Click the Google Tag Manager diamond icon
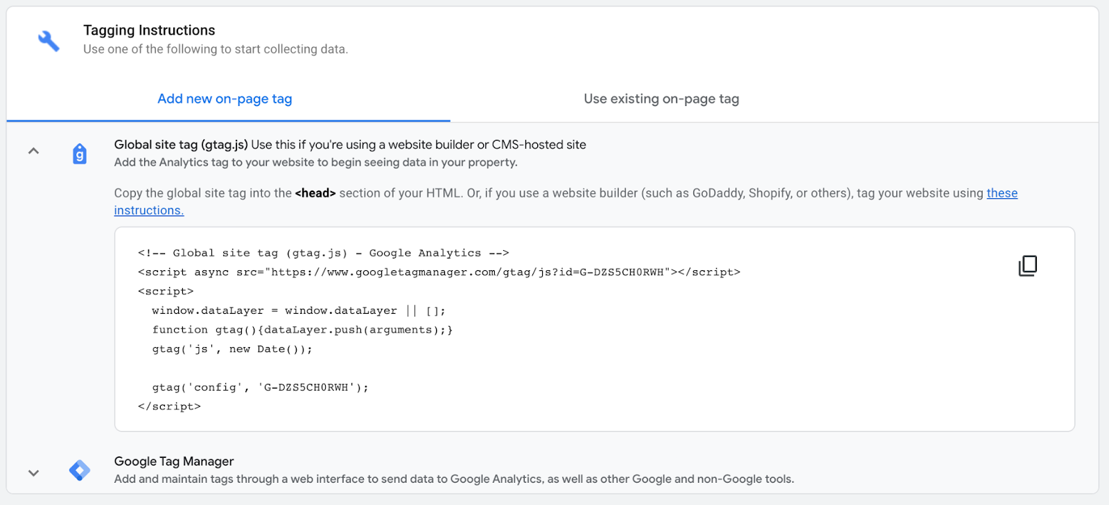 (80, 470)
